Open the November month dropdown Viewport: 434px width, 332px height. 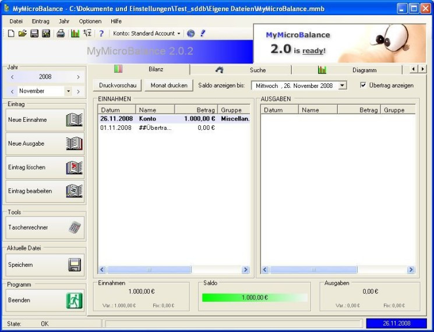(x=68, y=91)
